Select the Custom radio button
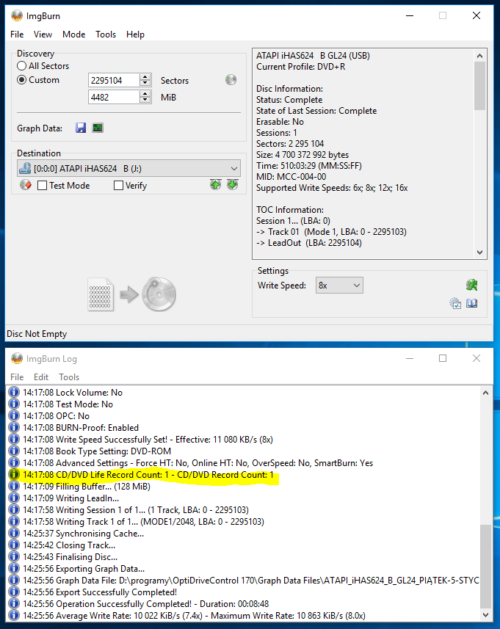The image size is (500, 629). 22,80
